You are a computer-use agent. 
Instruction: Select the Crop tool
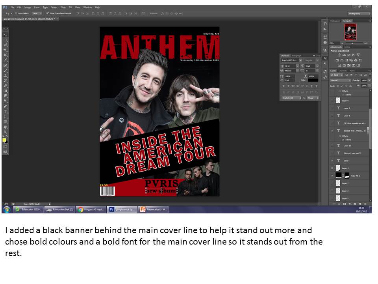tap(5, 55)
